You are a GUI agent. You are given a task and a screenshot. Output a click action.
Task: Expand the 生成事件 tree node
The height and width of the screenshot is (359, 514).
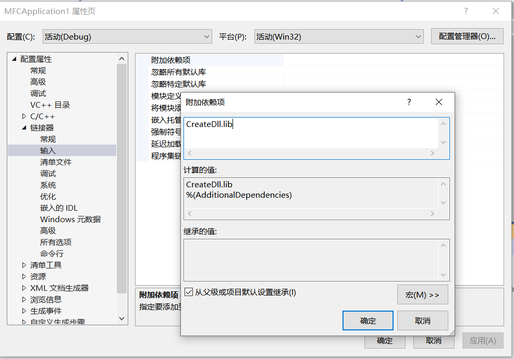[24, 311]
